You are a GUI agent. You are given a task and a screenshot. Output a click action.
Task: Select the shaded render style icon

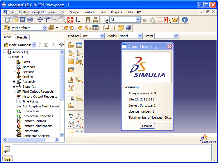click(x=121, y=28)
